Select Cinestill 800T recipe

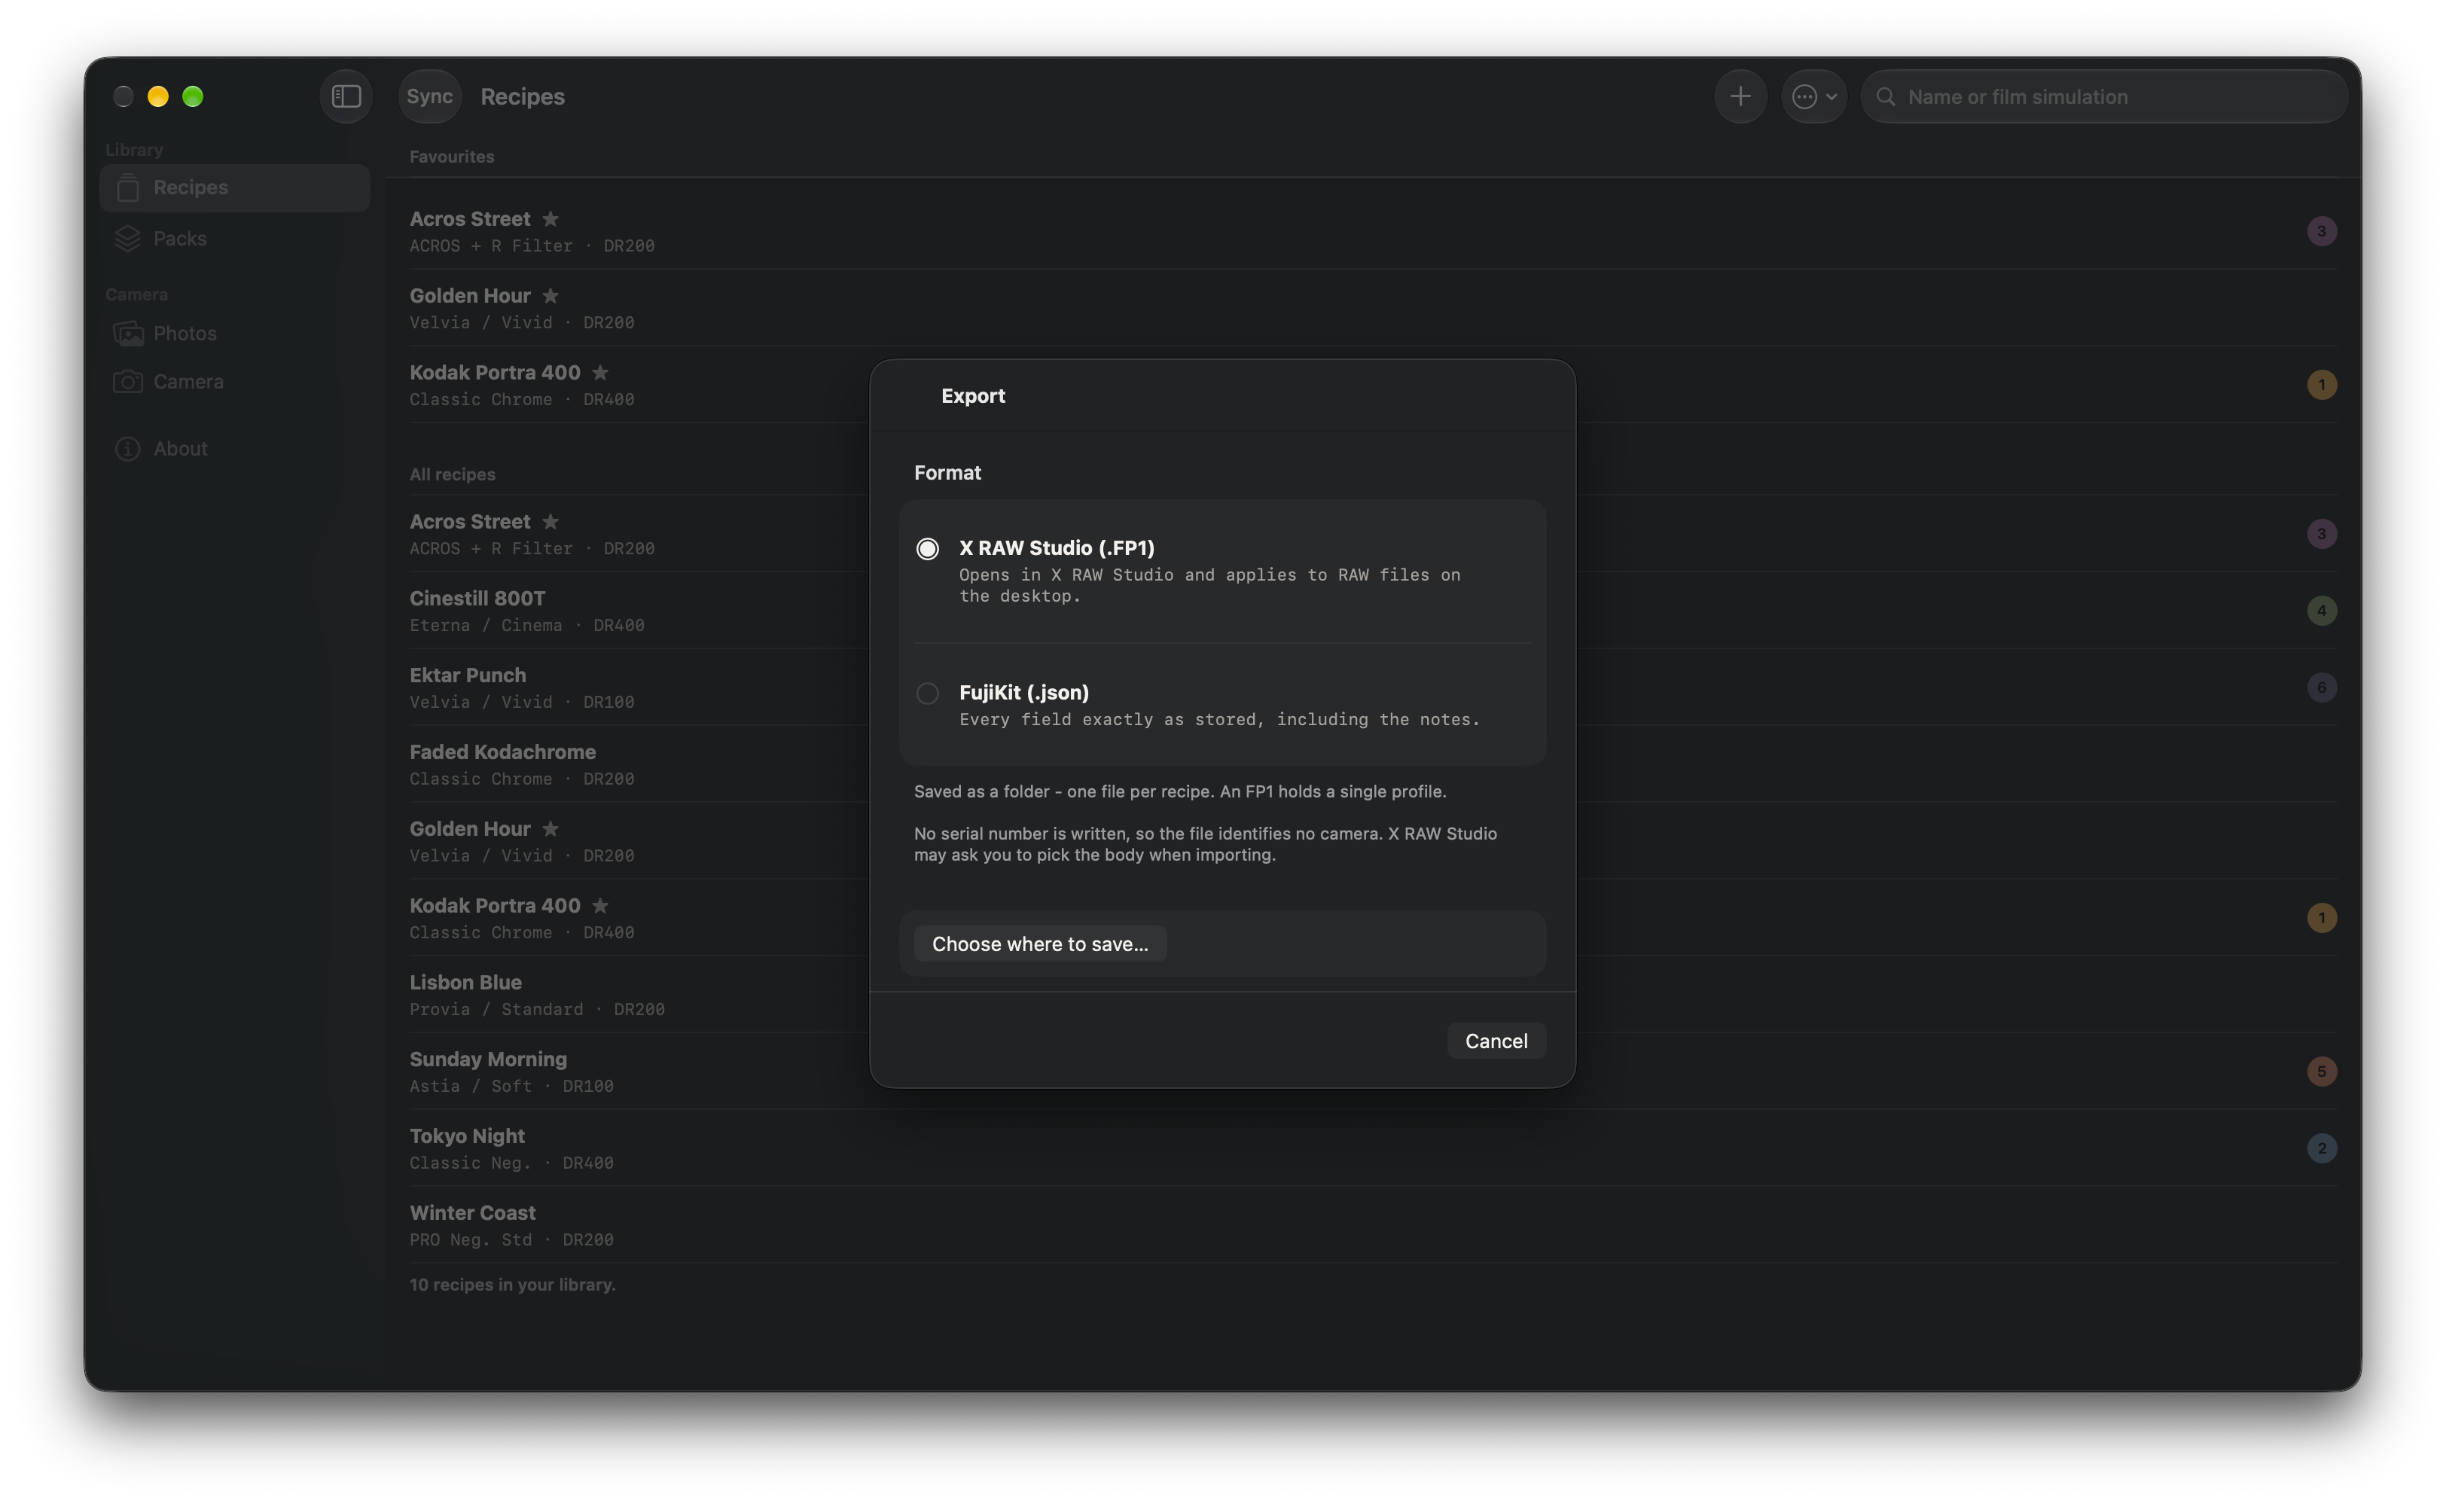pyautogui.click(x=1373, y=611)
